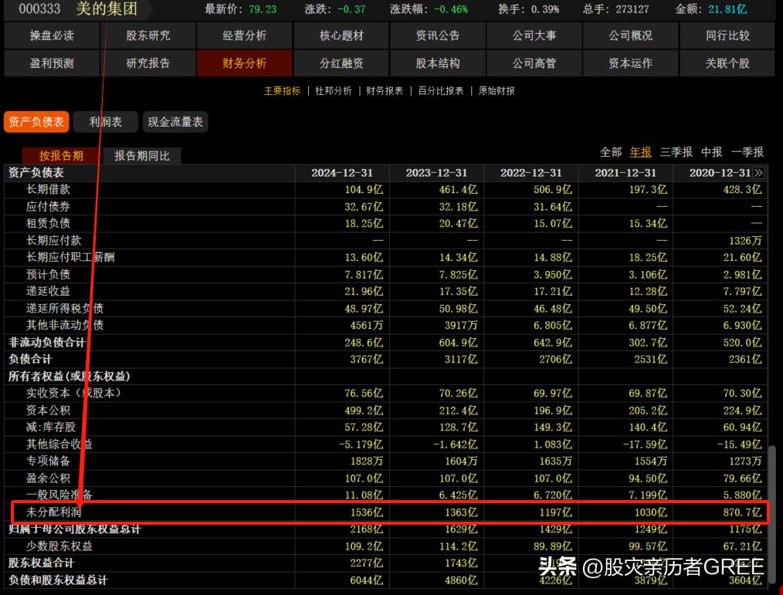Open 资本运作 section
This screenshot has height=595, width=783.
(631, 63)
